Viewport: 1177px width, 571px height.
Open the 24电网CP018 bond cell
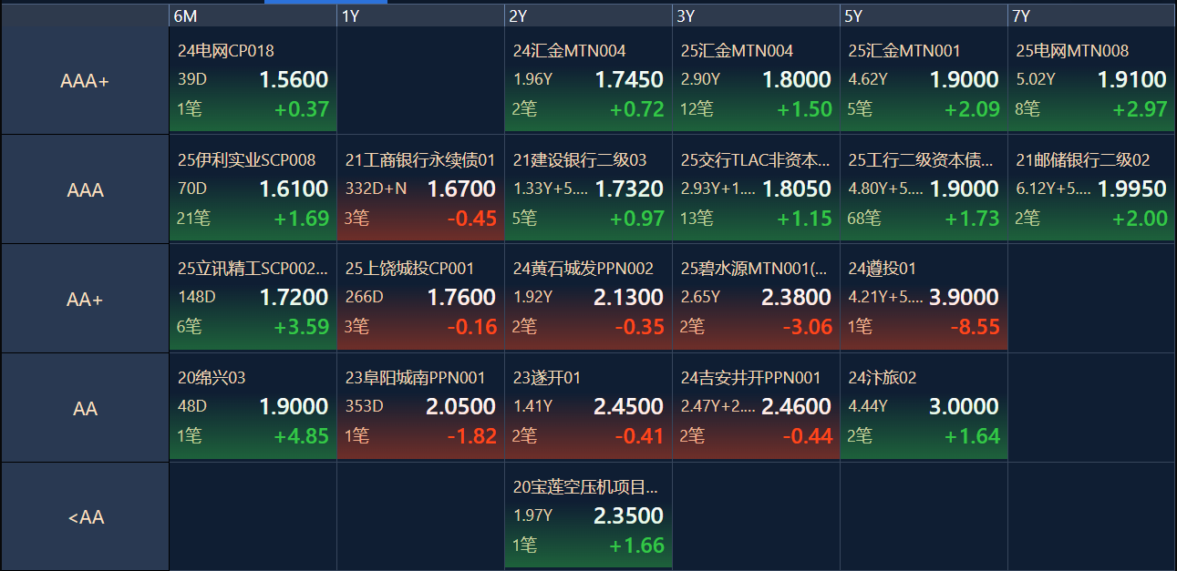click(x=253, y=80)
